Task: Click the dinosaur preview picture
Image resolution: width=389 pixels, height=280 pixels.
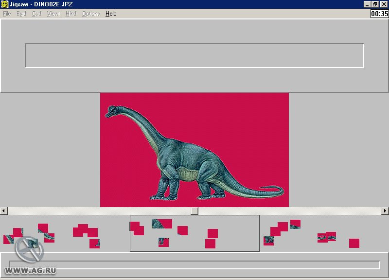Action: 194,150
